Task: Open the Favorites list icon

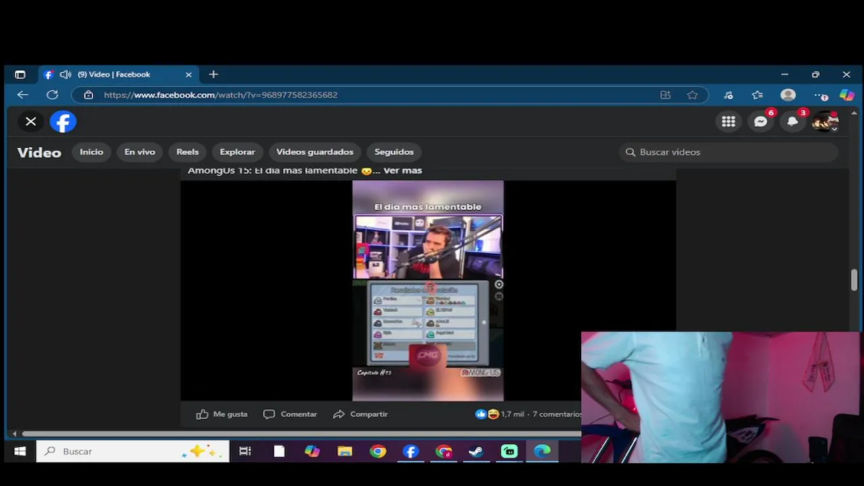Action: click(x=757, y=95)
